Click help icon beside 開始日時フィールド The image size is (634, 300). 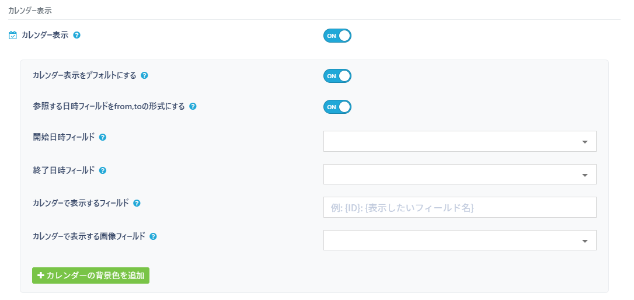pos(103,138)
